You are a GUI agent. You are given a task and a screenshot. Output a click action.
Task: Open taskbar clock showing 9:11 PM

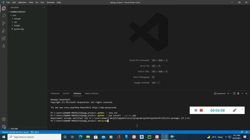tap(236, 137)
